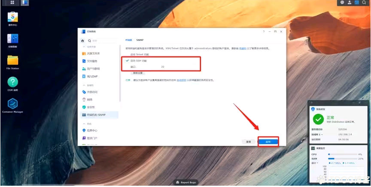Click the RAM usage bar in widget
The height and width of the screenshot is (187, 371).
(343, 159)
